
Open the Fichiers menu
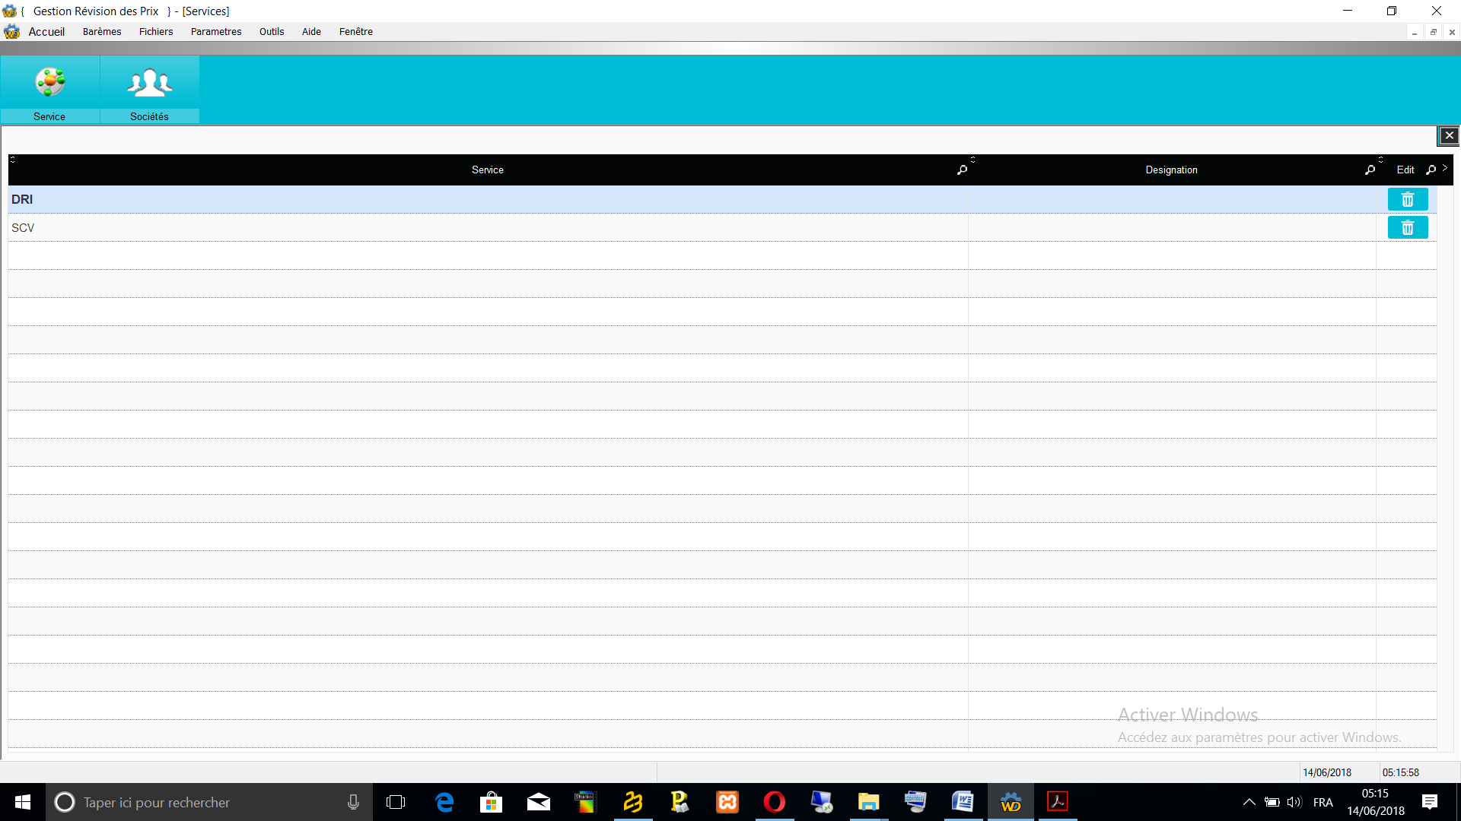pyautogui.click(x=156, y=32)
